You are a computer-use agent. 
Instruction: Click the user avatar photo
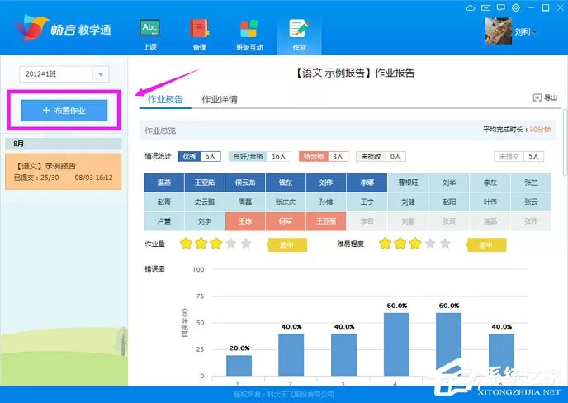[499, 31]
